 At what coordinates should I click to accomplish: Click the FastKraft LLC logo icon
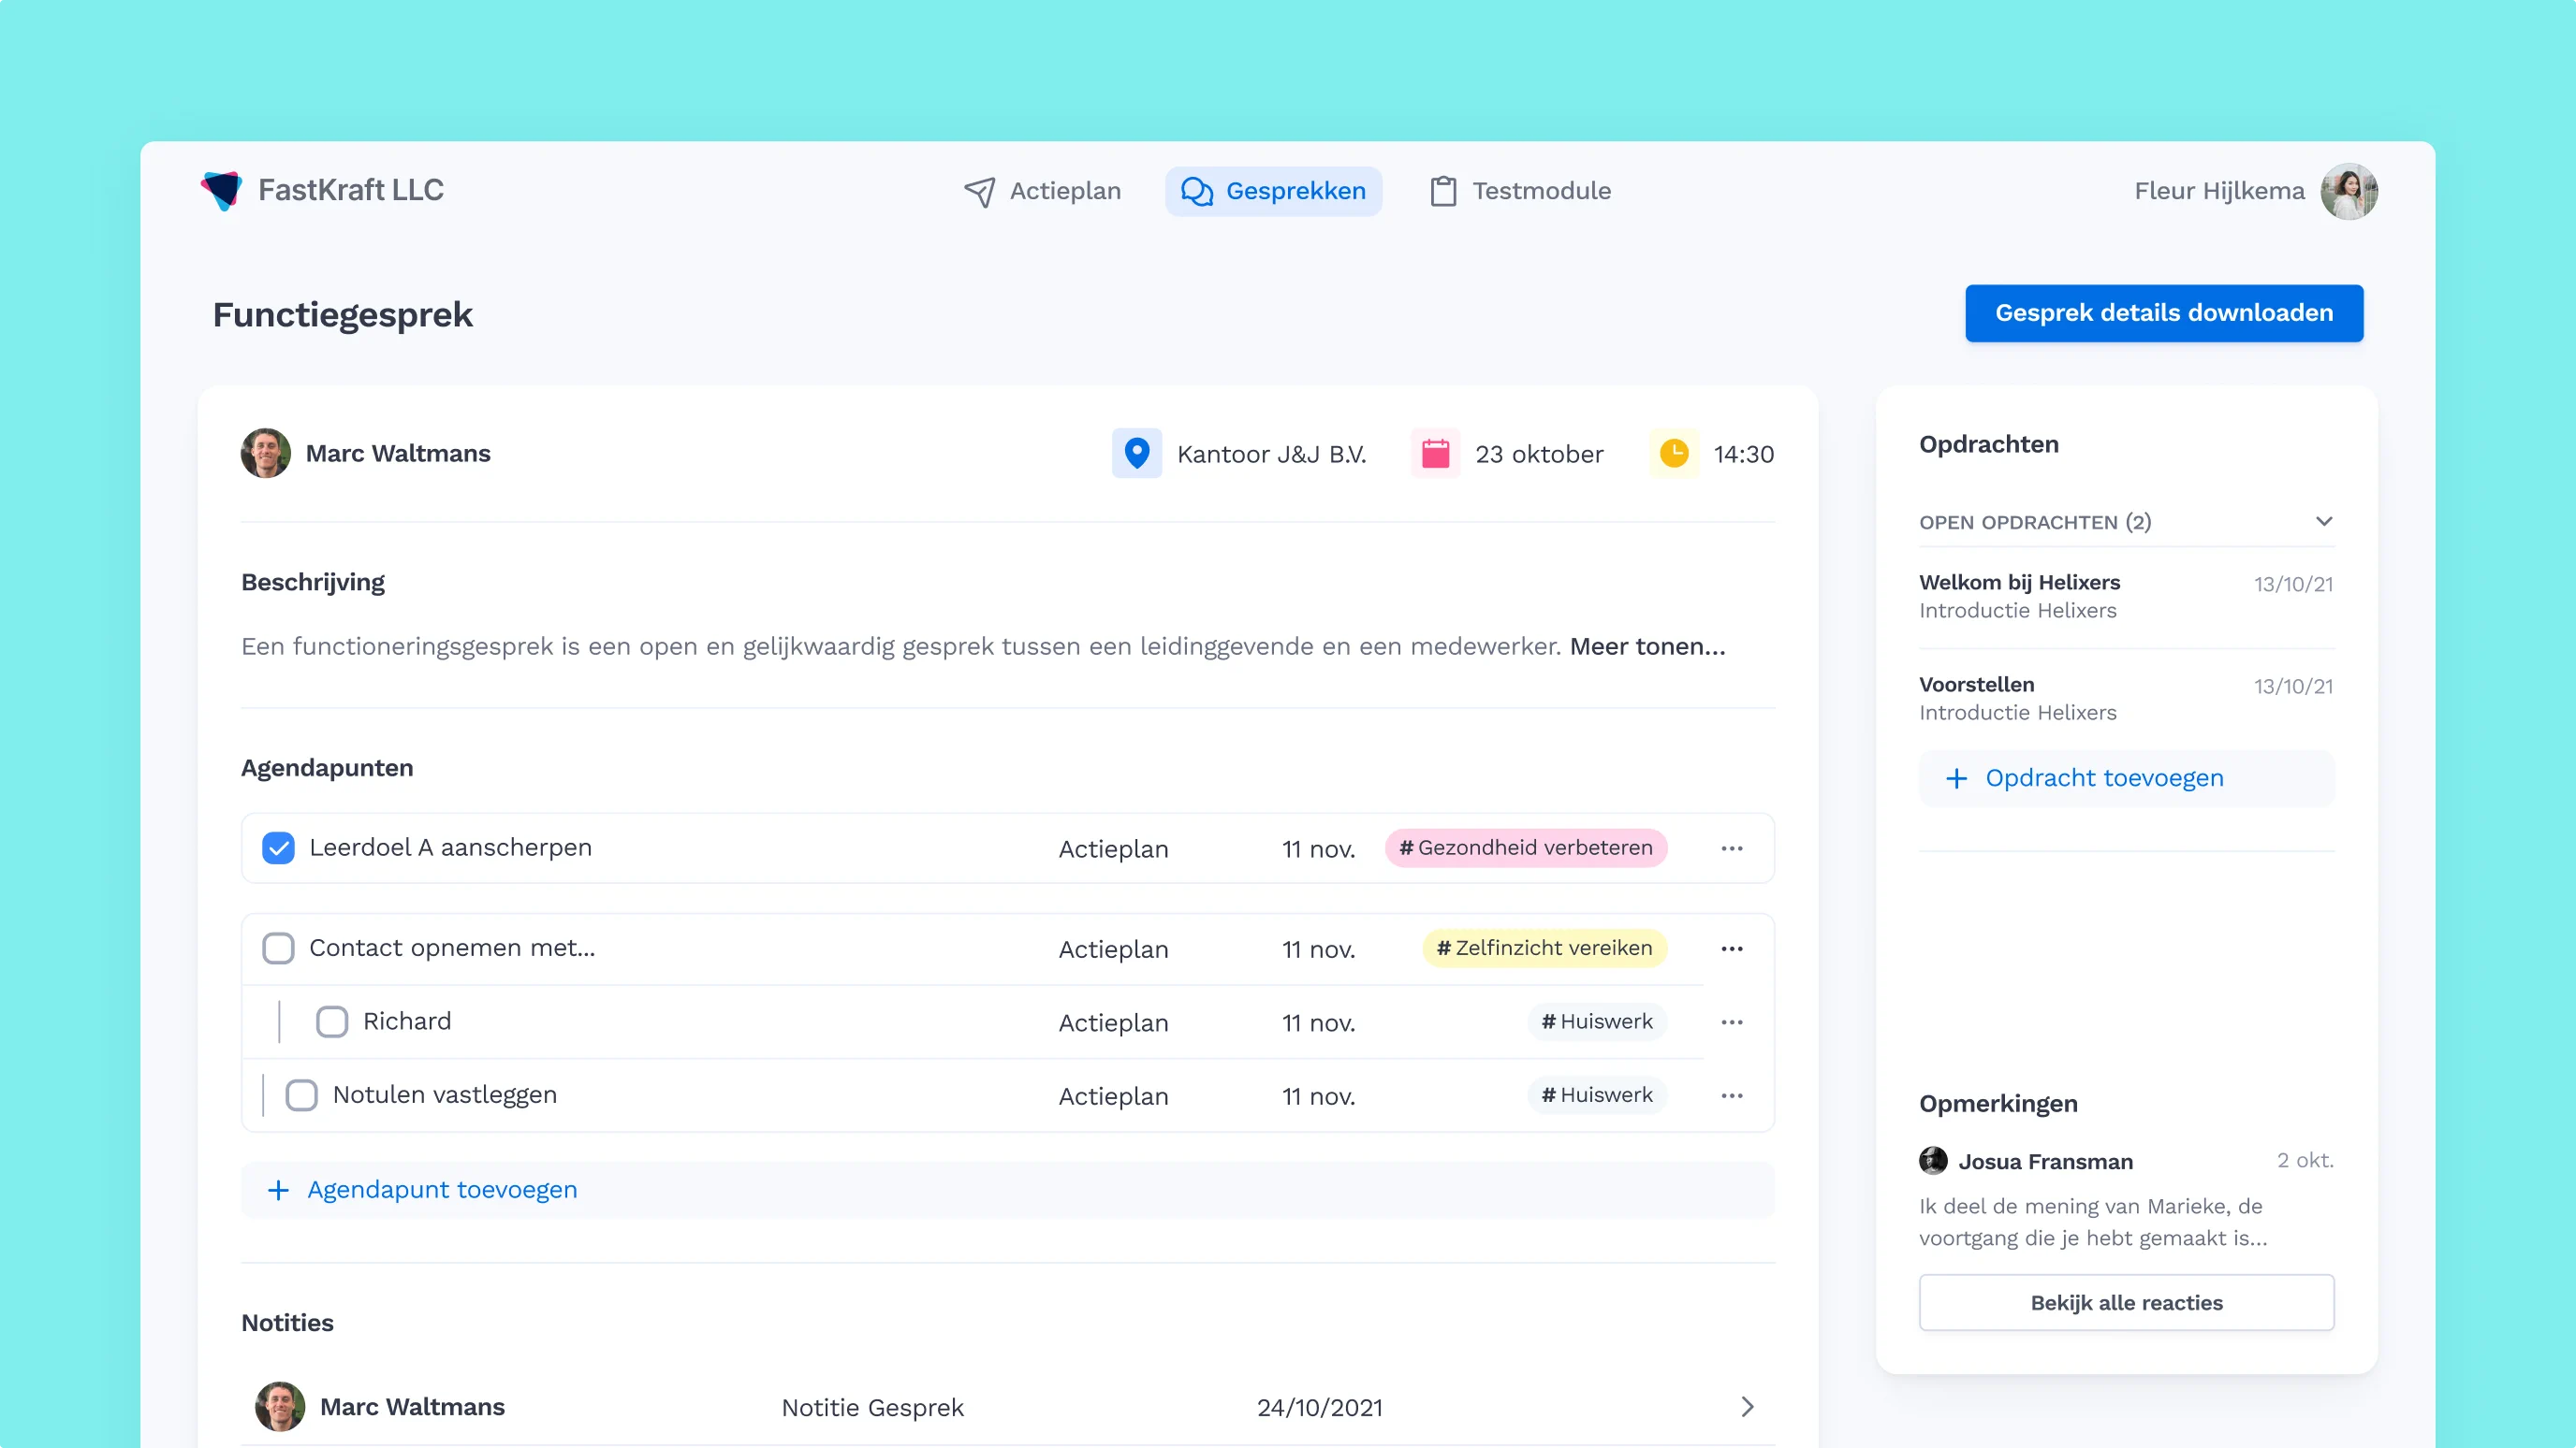pos(221,190)
